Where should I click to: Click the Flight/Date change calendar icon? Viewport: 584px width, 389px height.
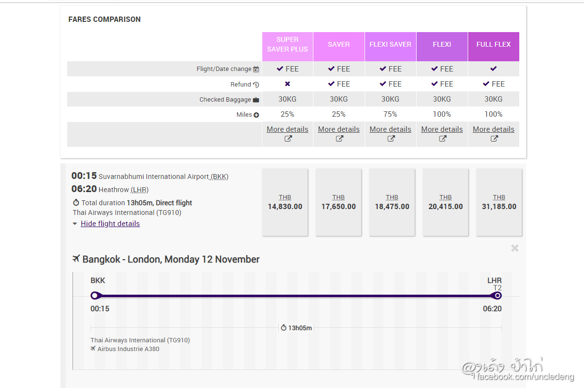coord(256,70)
